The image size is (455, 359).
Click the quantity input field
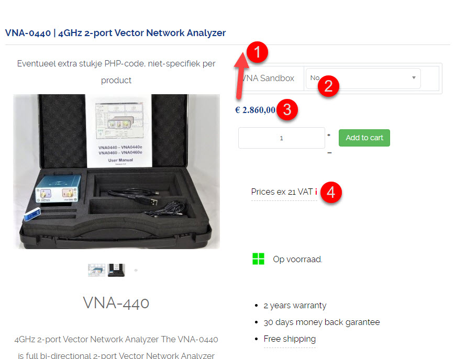pos(282,138)
